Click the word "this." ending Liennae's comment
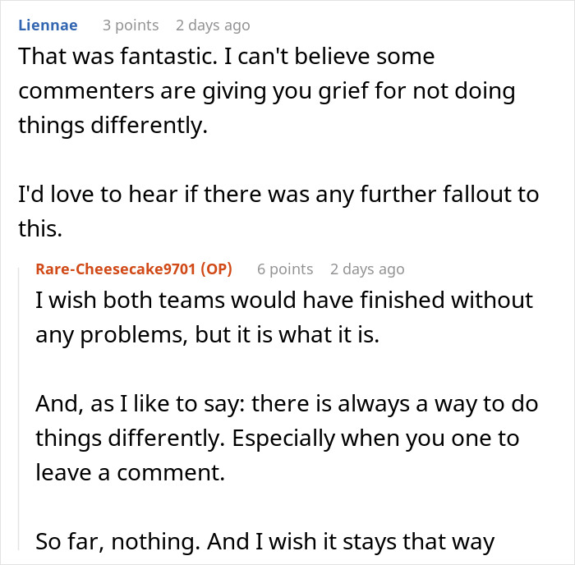This screenshot has width=575, height=565. [x=40, y=228]
